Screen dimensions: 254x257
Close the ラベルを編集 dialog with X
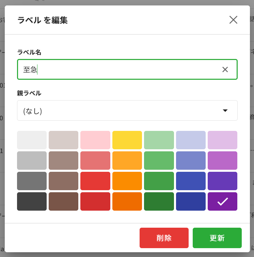pos(233,20)
